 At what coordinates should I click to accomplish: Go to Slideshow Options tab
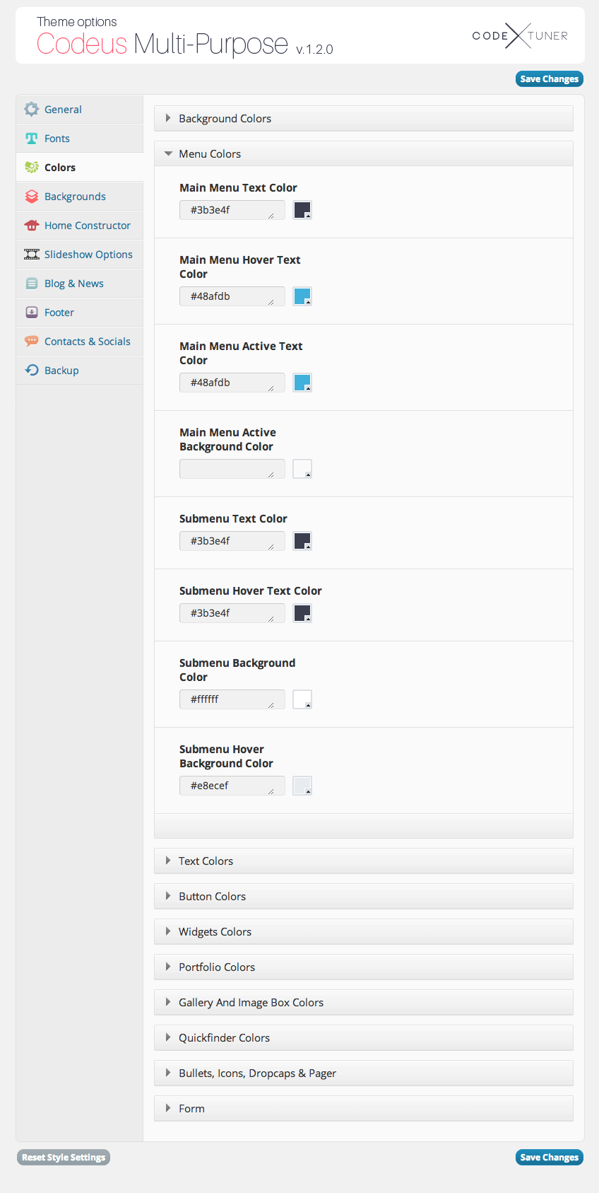pyautogui.click(x=80, y=255)
